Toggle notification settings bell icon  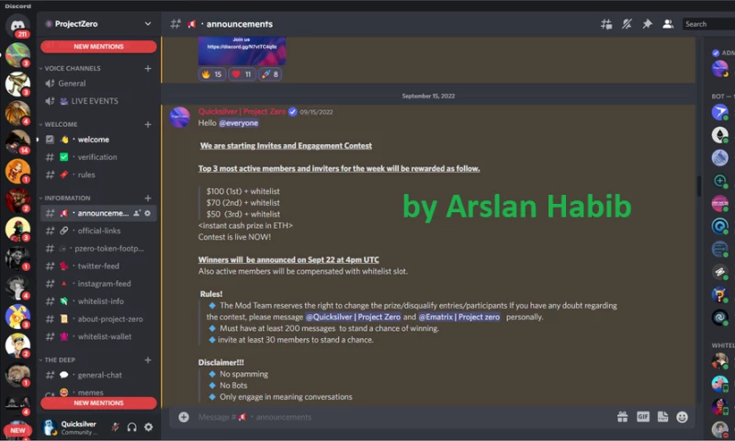point(627,24)
